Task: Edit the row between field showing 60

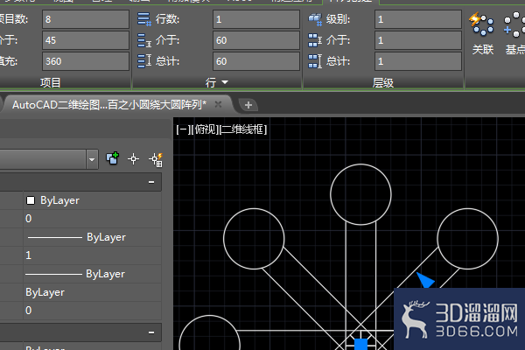Action: [x=256, y=40]
